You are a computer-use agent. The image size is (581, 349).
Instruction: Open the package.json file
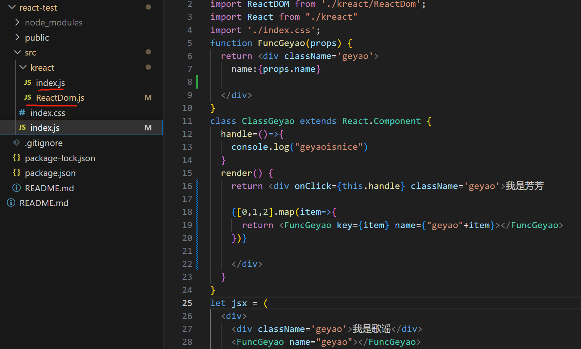50,173
